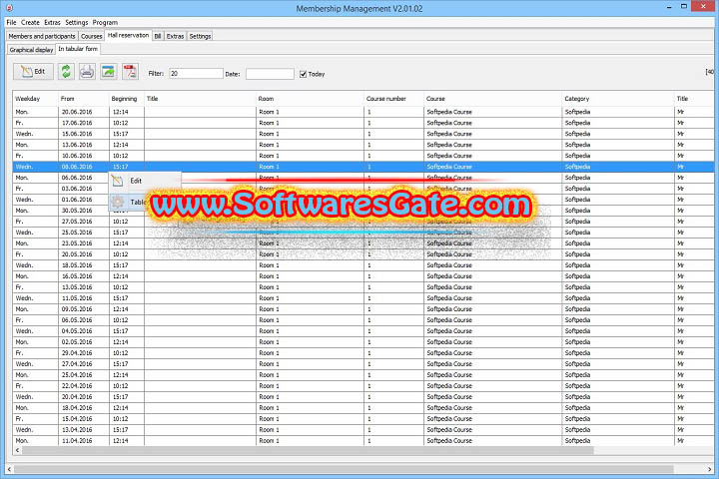Viewport: 719px width, 479px height.
Task: Select the row dated 20.06.2016
Action: 362,112
